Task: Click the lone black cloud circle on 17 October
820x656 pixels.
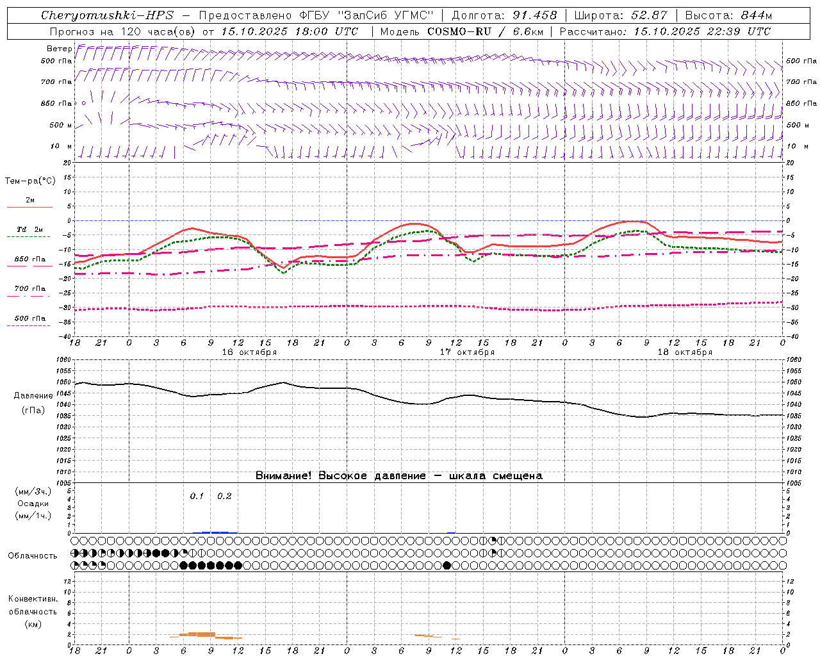Action: pyautogui.click(x=447, y=565)
